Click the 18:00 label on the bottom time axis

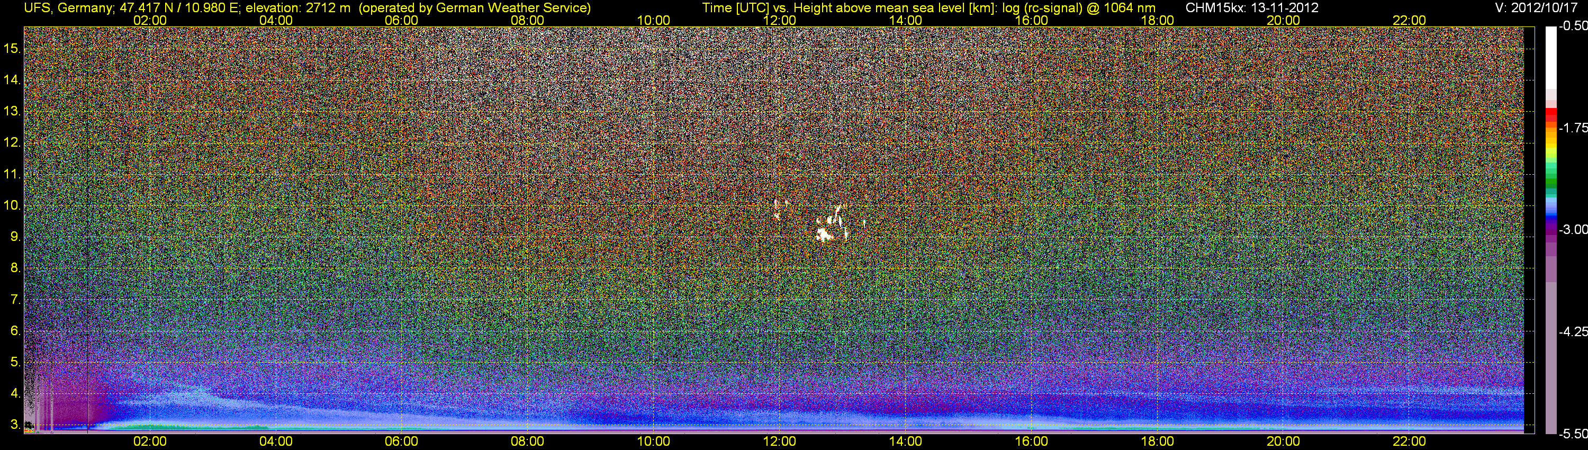(1157, 442)
